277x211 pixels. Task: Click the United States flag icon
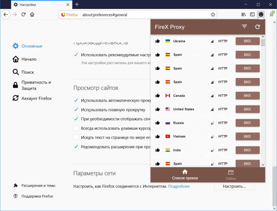coord(168,109)
